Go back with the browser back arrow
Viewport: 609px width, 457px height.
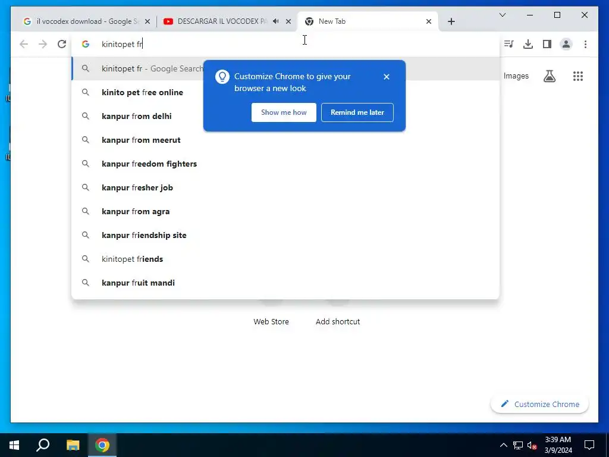tap(24, 44)
